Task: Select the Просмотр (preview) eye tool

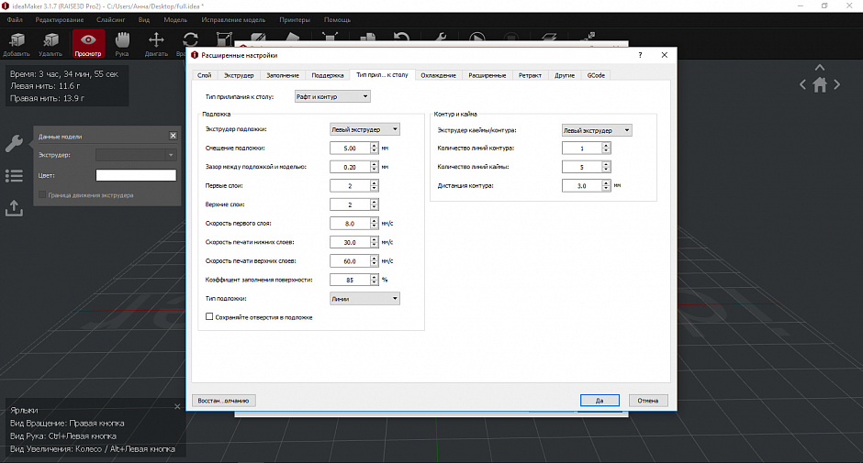Action: tap(88, 44)
